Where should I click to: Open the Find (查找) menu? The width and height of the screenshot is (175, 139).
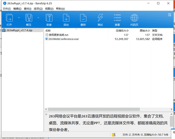[28, 9]
